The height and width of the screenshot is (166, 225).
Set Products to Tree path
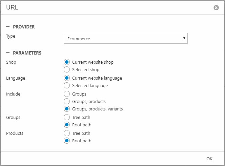click(x=67, y=133)
